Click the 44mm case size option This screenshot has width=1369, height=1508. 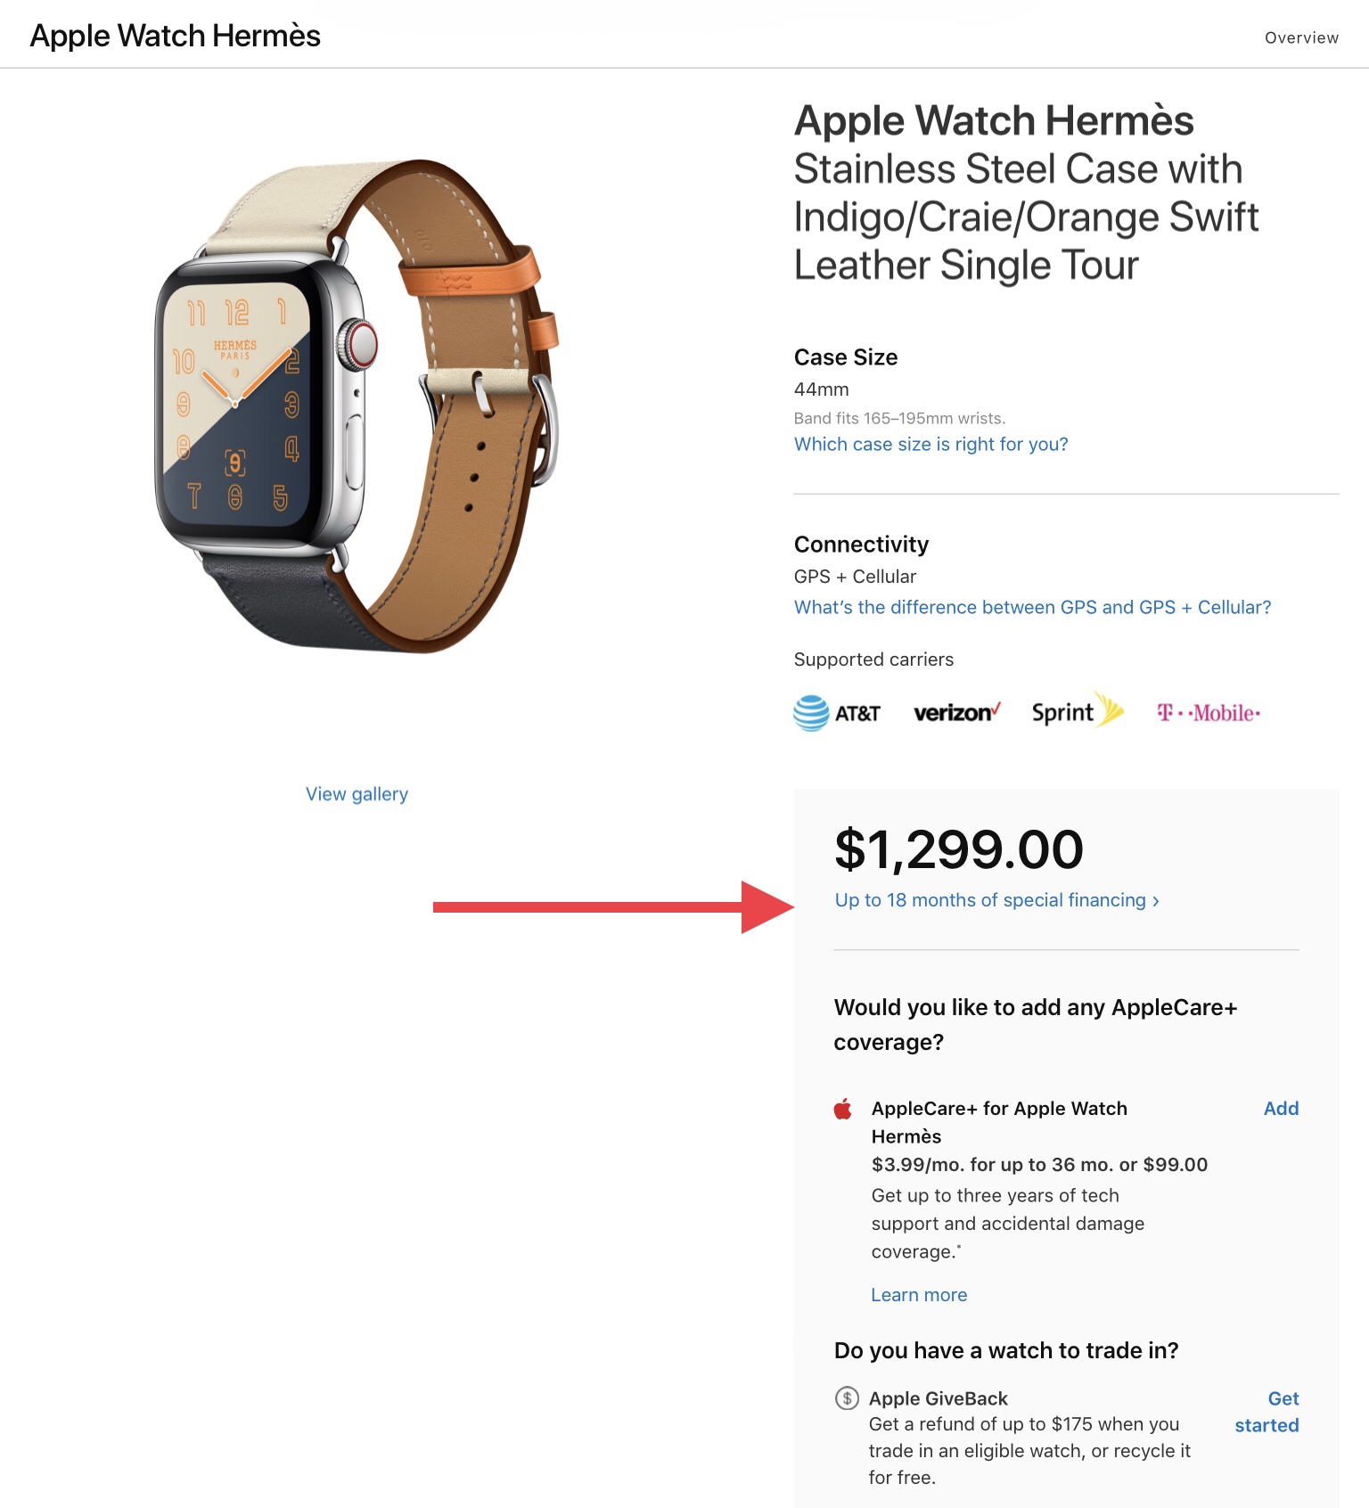(x=821, y=389)
